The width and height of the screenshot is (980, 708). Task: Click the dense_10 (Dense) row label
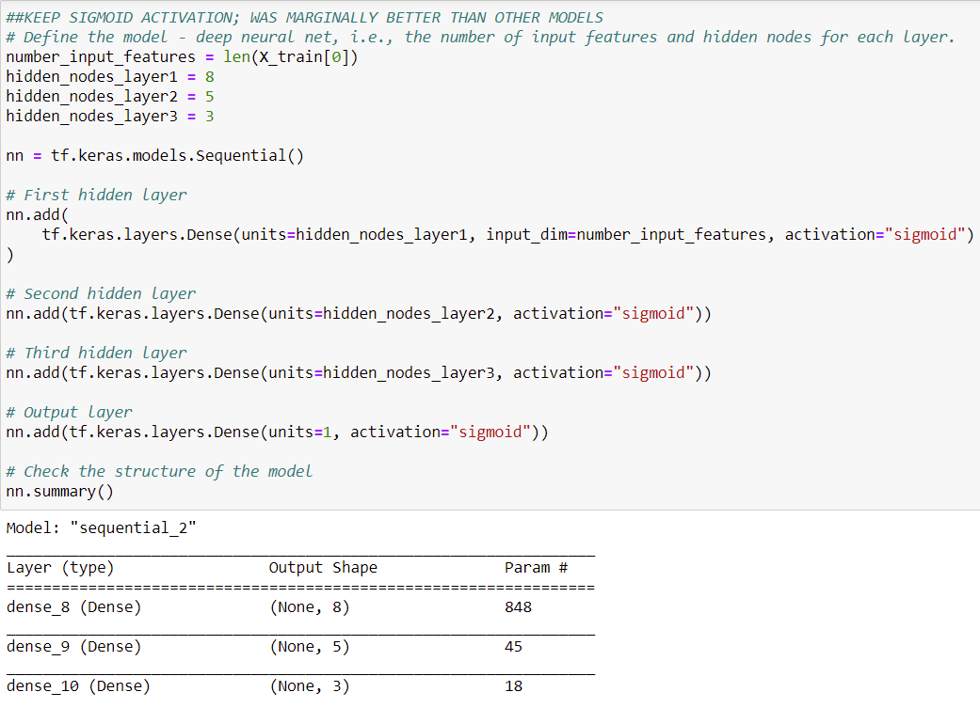point(78,686)
